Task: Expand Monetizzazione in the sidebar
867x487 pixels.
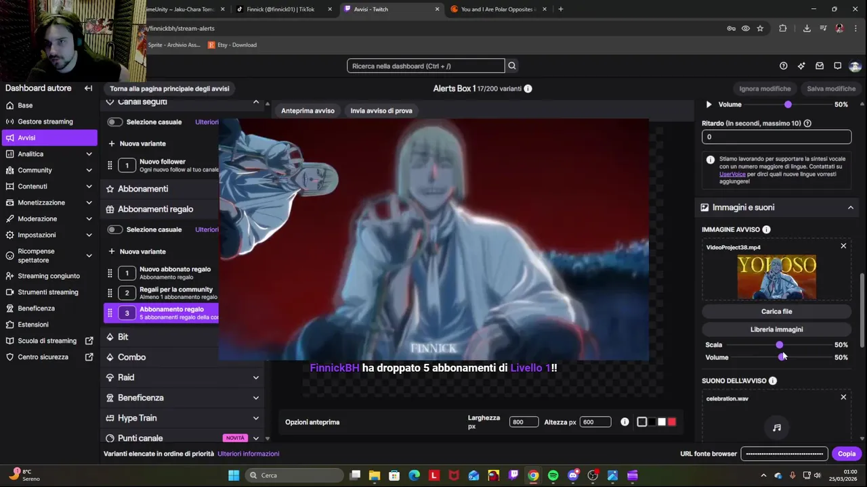Action: 89,203
